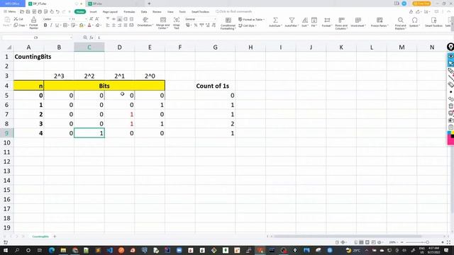Image resolution: width=454 pixels, height=255 pixels.
Task: Click the CountingBits sheet tab
Action: (x=40, y=237)
